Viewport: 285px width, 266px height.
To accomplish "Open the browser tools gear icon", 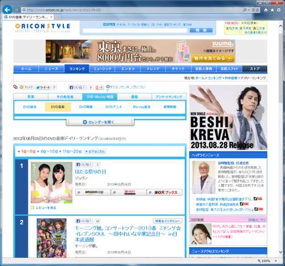I will coord(279,10).
